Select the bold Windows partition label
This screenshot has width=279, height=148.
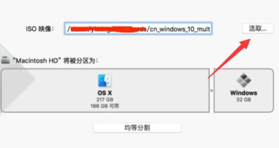coord(243,93)
